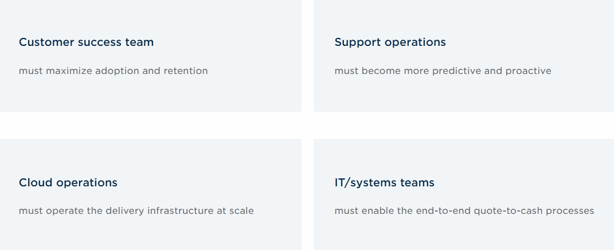Click the Customer success team heading
The image size is (614, 250).
tap(86, 42)
